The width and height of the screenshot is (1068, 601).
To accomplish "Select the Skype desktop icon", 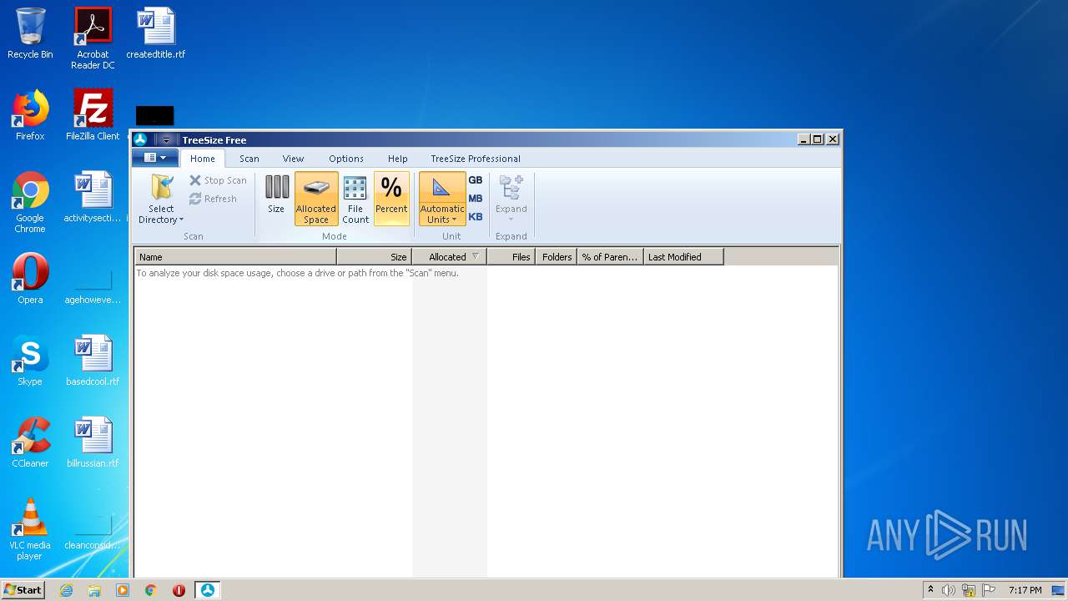I will tap(30, 361).
